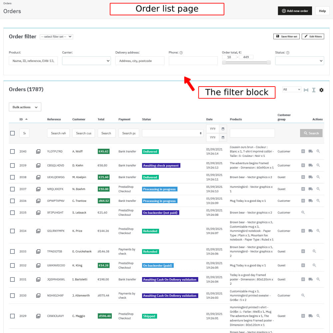The height and width of the screenshot is (333, 333).
Task: Click magnifier view icon for order 2035
Action: pos(303,212)
